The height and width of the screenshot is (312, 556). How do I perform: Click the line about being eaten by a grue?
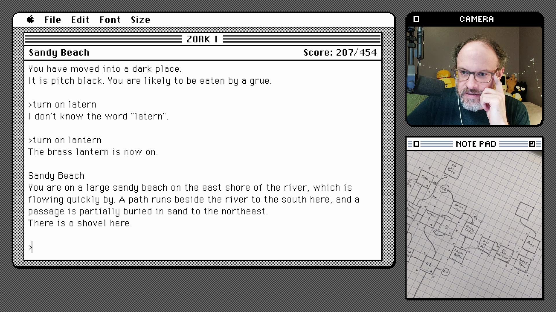150,81
